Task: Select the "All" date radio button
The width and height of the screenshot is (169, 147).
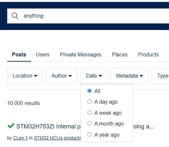Action: pos(89,91)
